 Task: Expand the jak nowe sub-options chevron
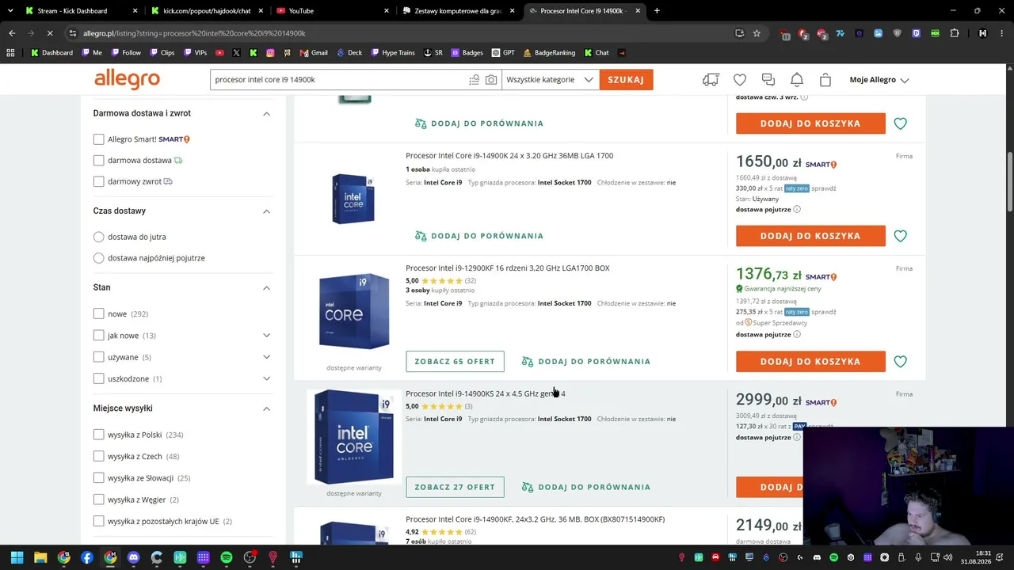[x=266, y=336]
